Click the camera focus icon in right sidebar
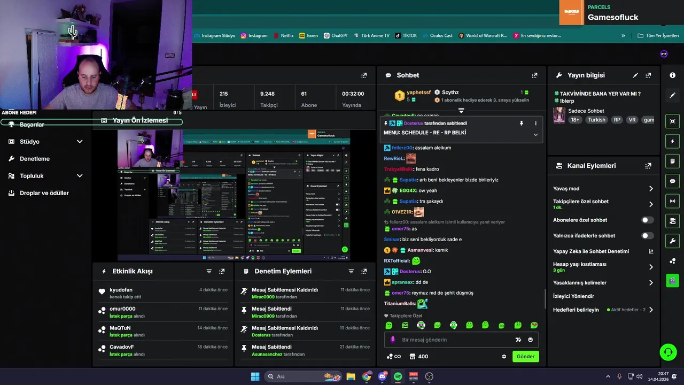This screenshot has height=385, width=684. [672, 121]
